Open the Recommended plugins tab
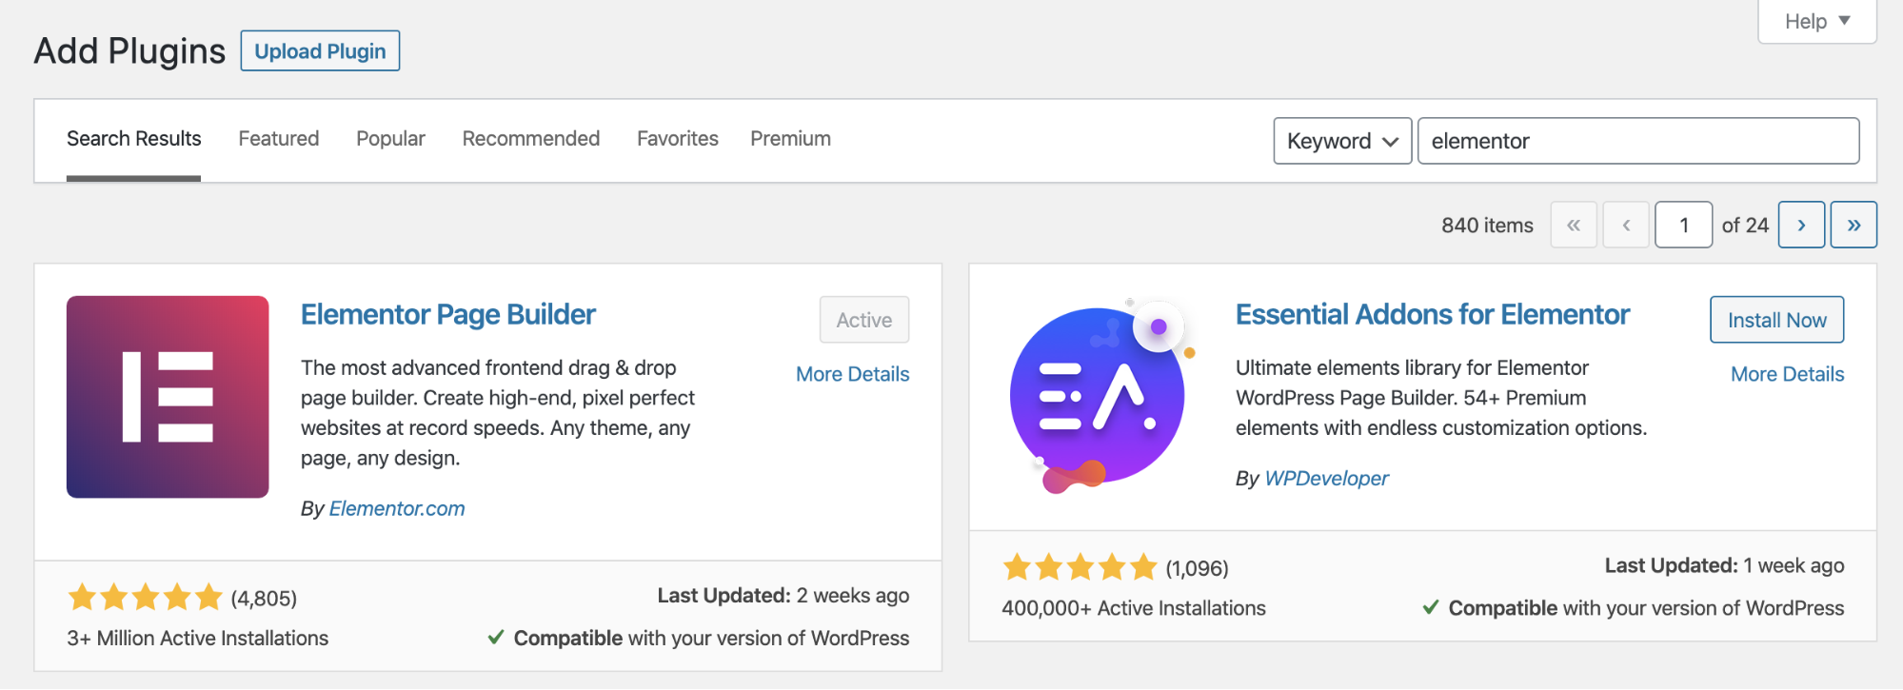Screen dimensions: 1903x690 [x=531, y=139]
